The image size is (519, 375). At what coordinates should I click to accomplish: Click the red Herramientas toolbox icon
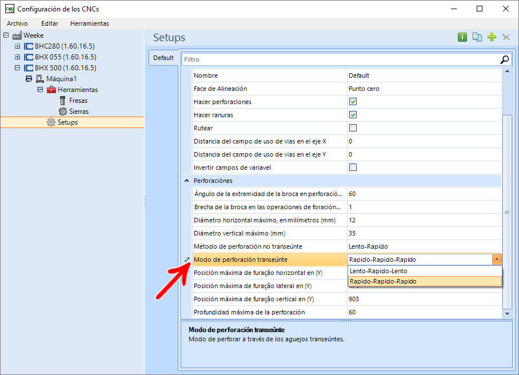[51, 90]
